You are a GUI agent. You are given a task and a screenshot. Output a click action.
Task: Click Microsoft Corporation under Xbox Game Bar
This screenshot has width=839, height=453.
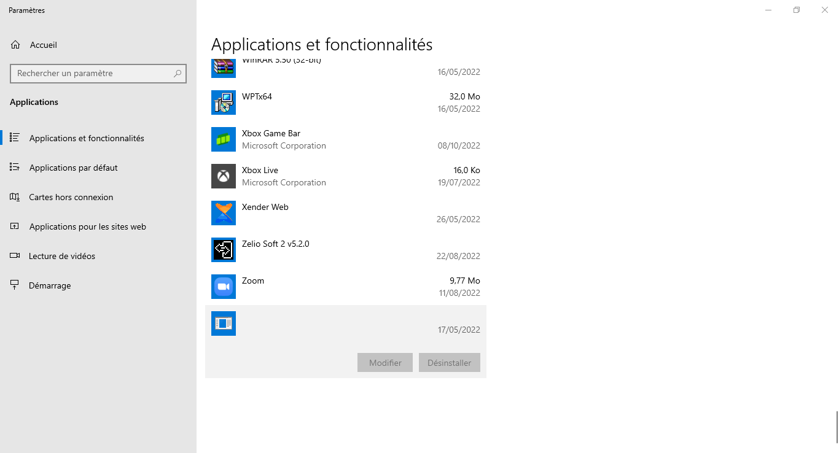[284, 145]
